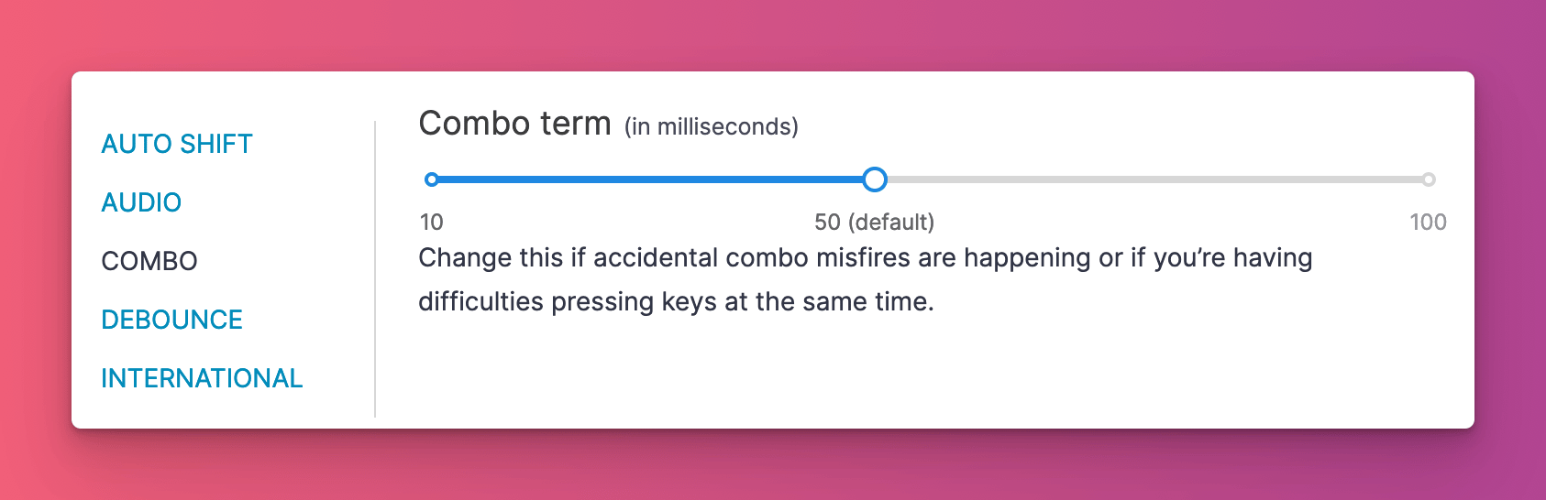Image resolution: width=1546 pixels, height=500 pixels.
Task: Click the "Combo term" heading
Action: [514, 124]
